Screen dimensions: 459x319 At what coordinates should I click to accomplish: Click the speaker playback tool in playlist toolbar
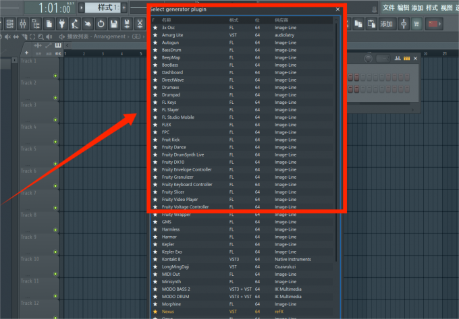click(49, 36)
